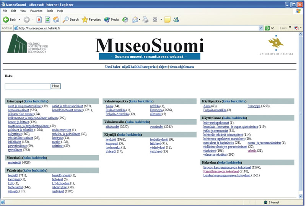
Task: Click University of Helsinki logo
Action: [276, 45]
